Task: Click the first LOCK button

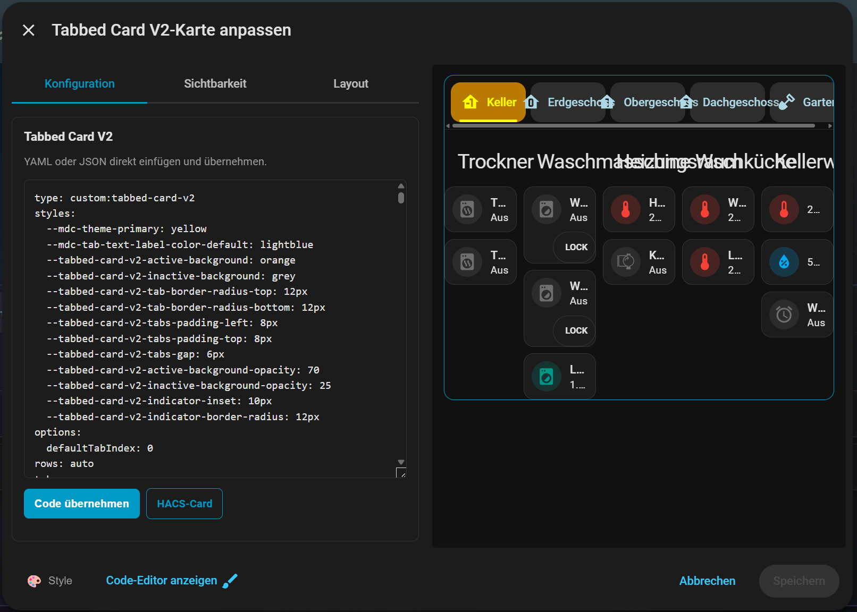Action: (x=576, y=247)
